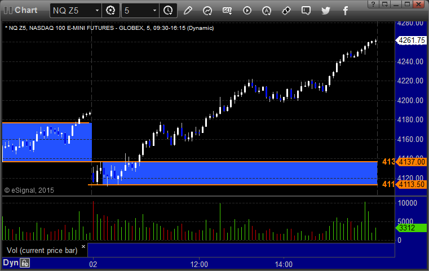Image resolution: width=429 pixels, height=271 pixels.
Task: Click the symbol link pin icon
Action: tap(286, 11)
